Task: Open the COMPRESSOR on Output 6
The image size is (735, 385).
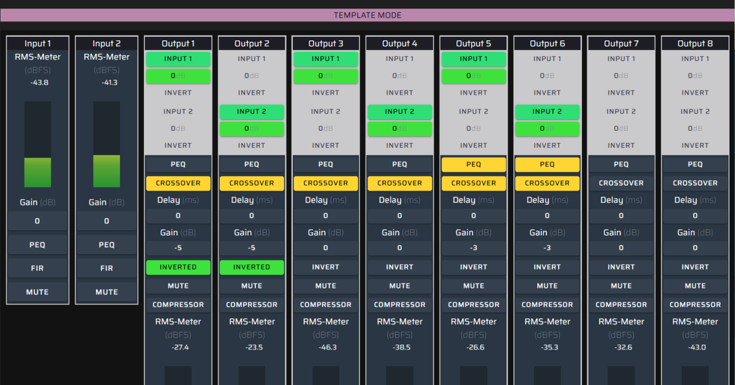Action: (547, 305)
